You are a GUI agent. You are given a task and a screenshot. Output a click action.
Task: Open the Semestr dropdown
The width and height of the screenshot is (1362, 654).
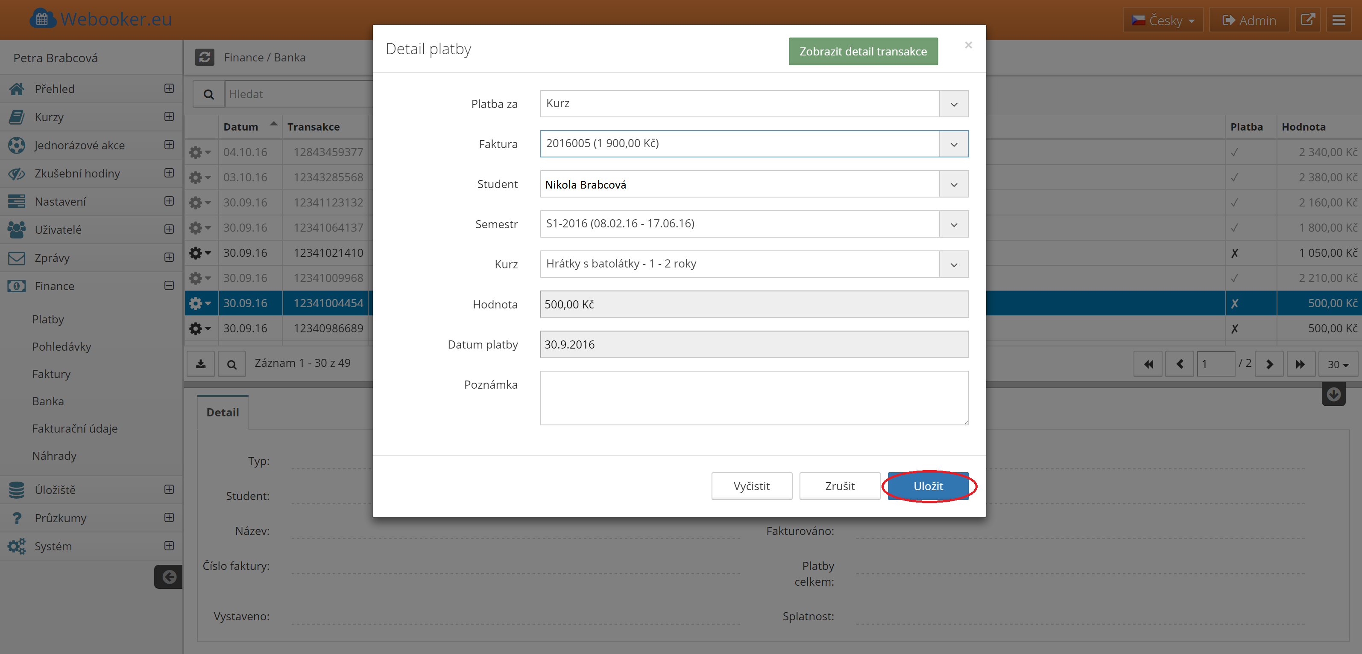click(x=953, y=224)
